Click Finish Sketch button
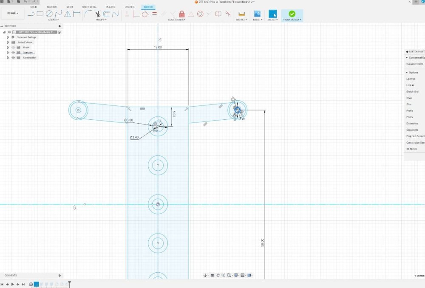Screen dimensions: 425x288 tap(292, 15)
